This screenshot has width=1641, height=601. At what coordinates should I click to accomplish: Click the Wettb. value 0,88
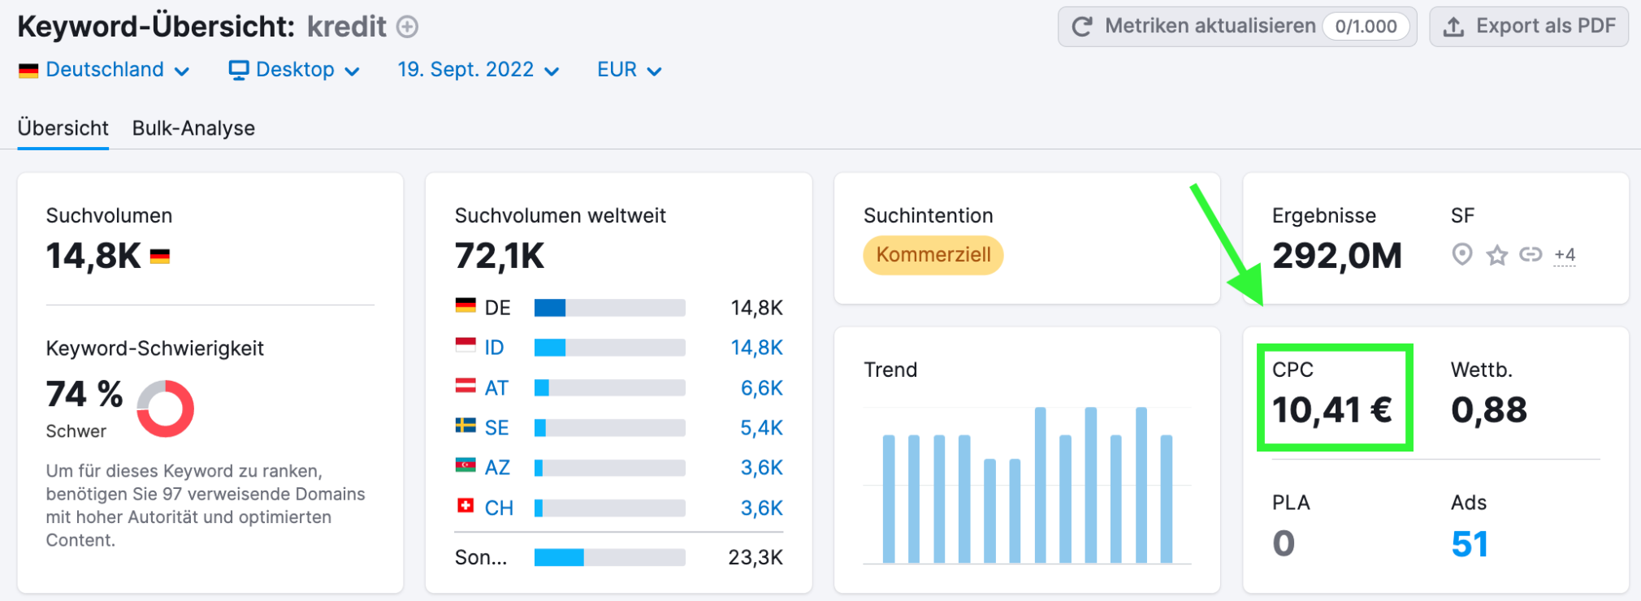click(x=1489, y=410)
